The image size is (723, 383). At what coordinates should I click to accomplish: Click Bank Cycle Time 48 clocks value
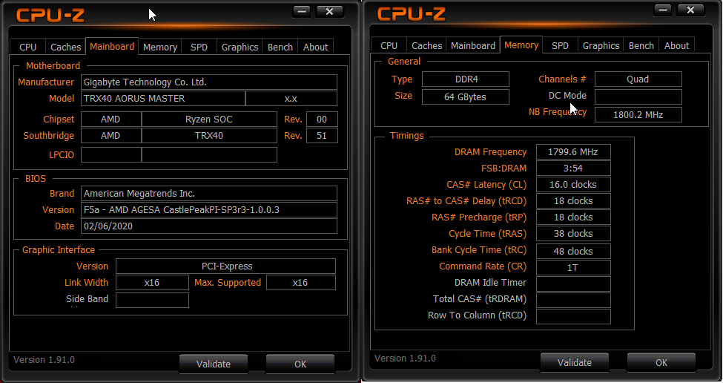click(573, 251)
